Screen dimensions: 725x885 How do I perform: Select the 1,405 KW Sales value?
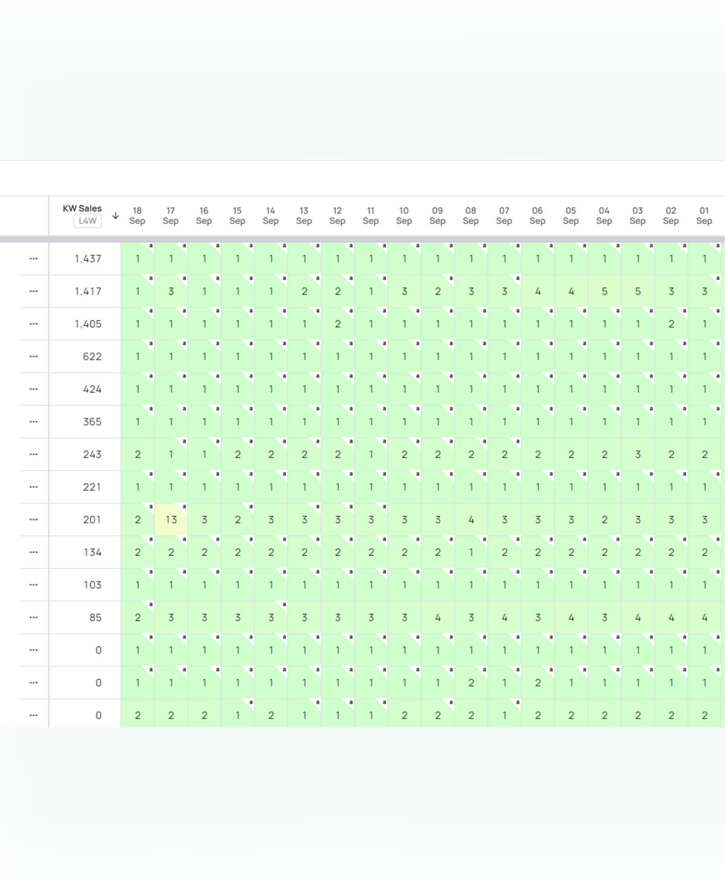[88, 324]
